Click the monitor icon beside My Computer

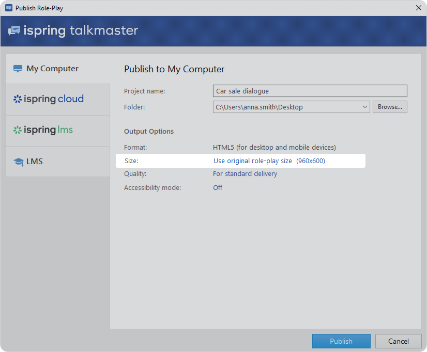18,69
